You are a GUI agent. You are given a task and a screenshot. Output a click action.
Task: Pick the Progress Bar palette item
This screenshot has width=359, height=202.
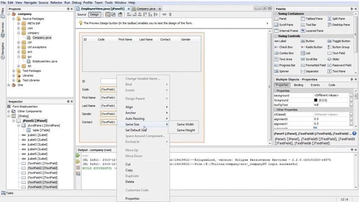tap(285, 65)
